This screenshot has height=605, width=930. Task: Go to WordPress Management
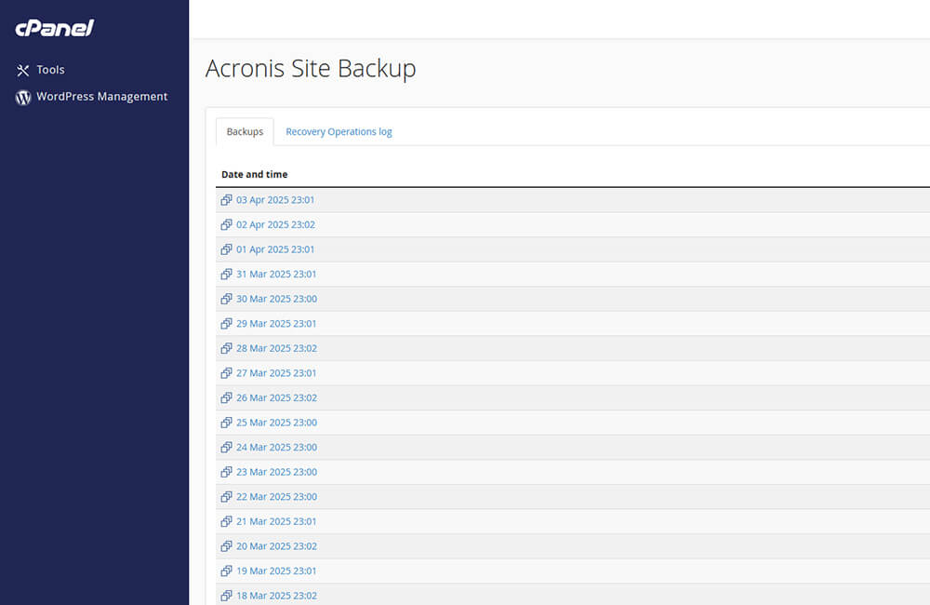(101, 97)
